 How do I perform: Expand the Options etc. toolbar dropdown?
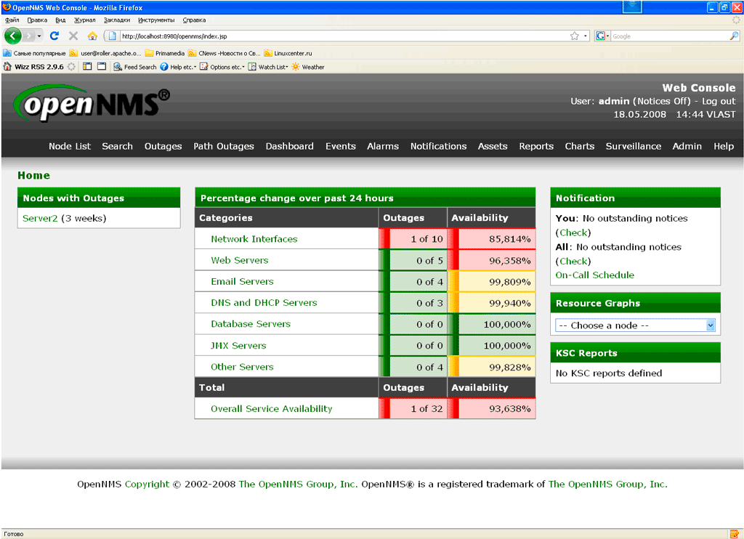click(x=223, y=67)
